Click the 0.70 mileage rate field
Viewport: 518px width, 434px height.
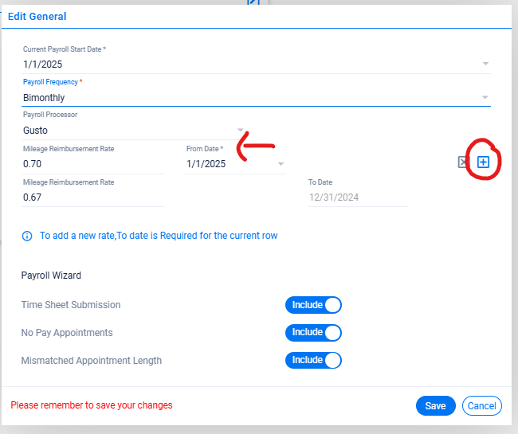(92, 164)
